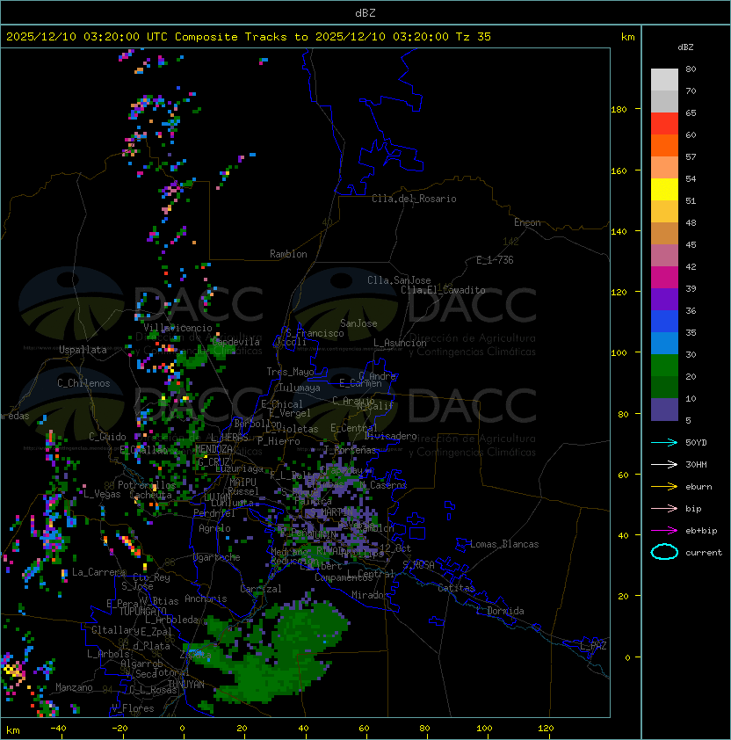This screenshot has height=740, width=731.
Task: Click the Anchoris map label
Action: 206,599
